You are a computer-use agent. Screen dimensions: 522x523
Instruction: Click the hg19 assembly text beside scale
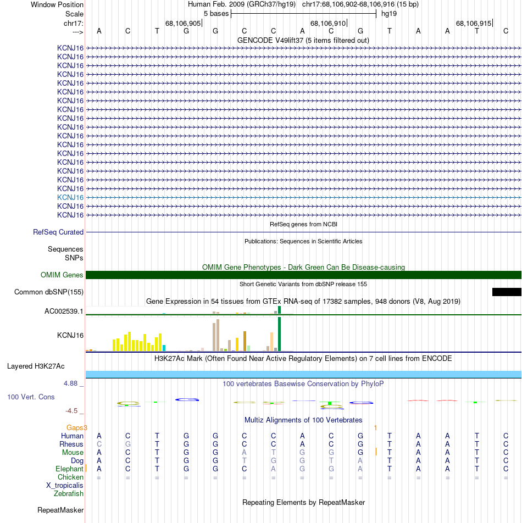[389, 14]
